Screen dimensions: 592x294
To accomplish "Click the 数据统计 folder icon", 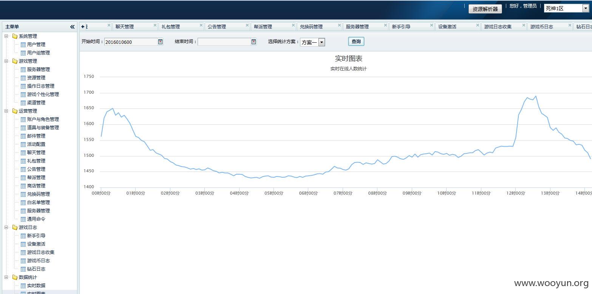I will (x=15, y=277).
